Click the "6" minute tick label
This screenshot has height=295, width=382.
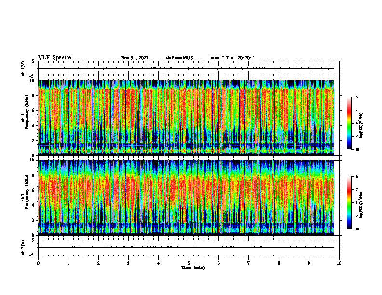[x=219, y=263]
